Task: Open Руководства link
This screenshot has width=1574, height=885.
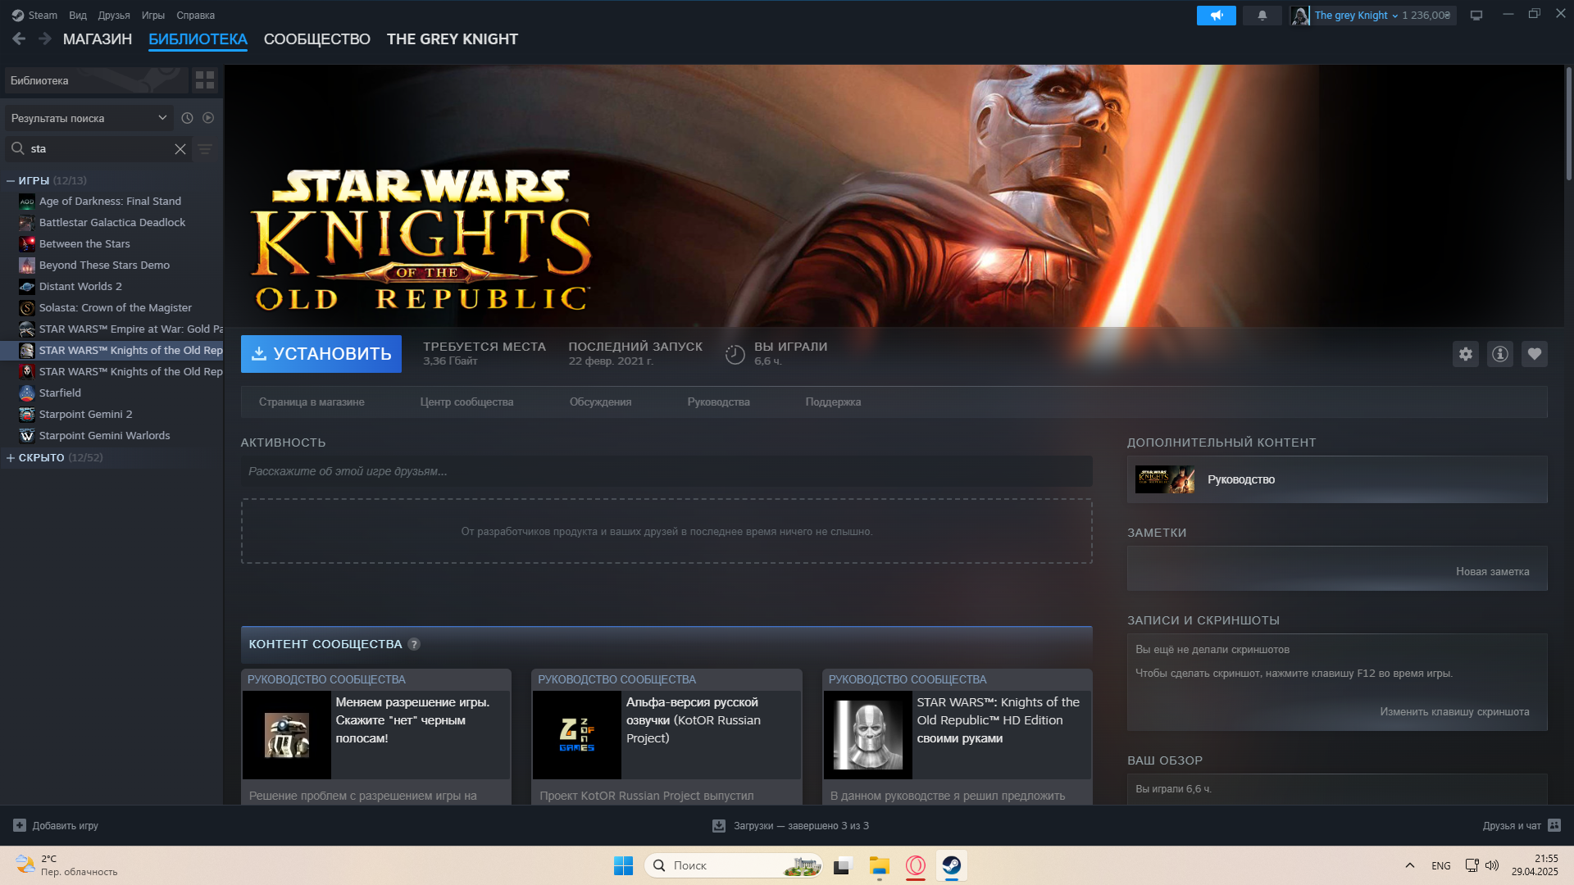Action: click(718, 402)
